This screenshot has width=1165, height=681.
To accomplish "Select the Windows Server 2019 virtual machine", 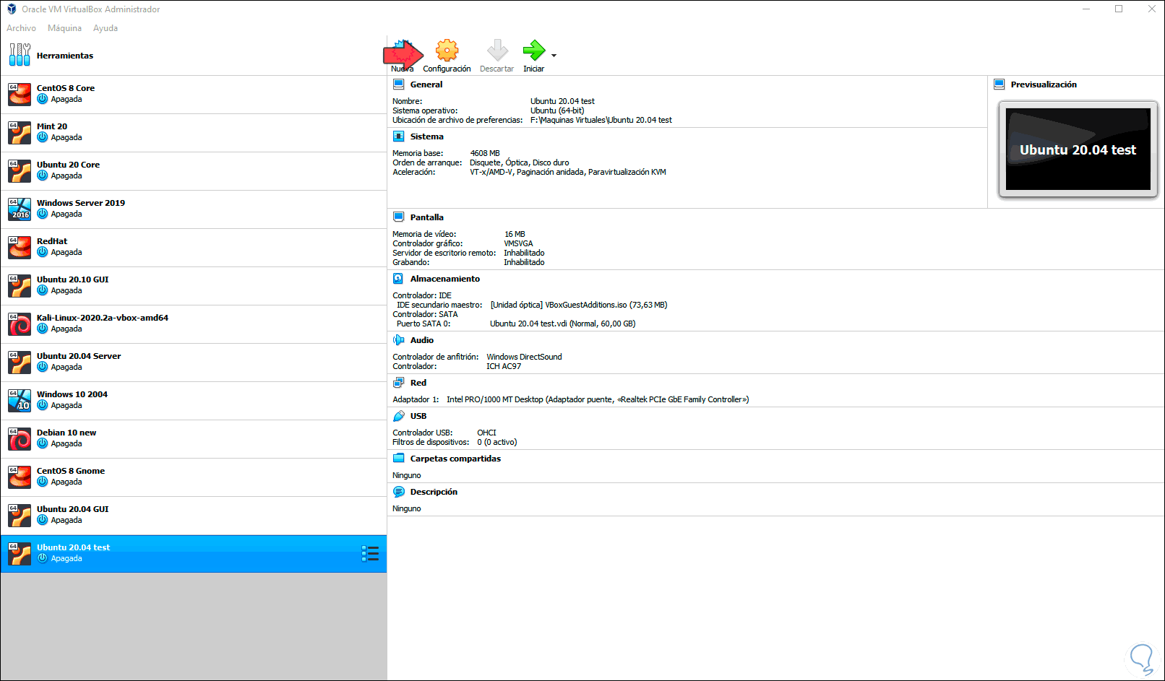I will click(x=194, y=209).
